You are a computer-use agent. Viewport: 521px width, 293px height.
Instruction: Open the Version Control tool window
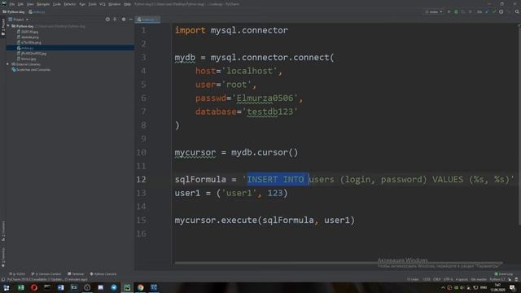click(46, 274)
